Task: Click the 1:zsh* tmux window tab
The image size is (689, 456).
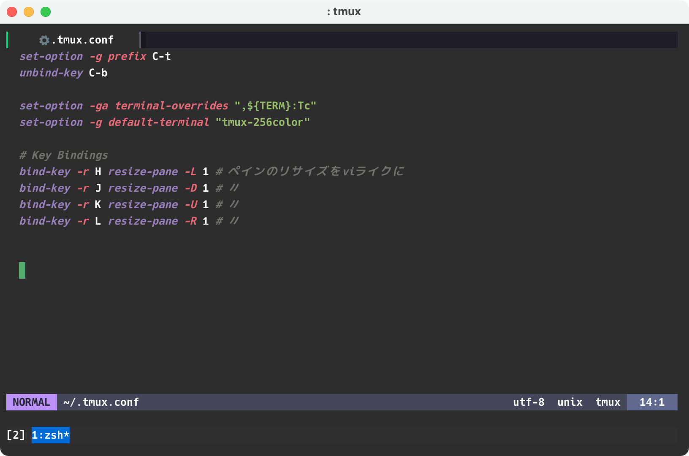Action: [51, 435]
